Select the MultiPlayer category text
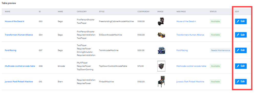256x93 pixels. [82, 63]
